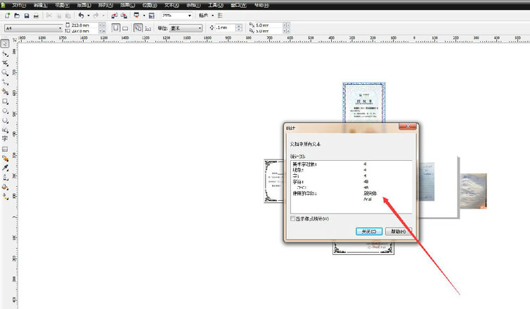Open the units (单位) dropdown
This screenshot has width=530, height=309.
(x=200, y=28)
